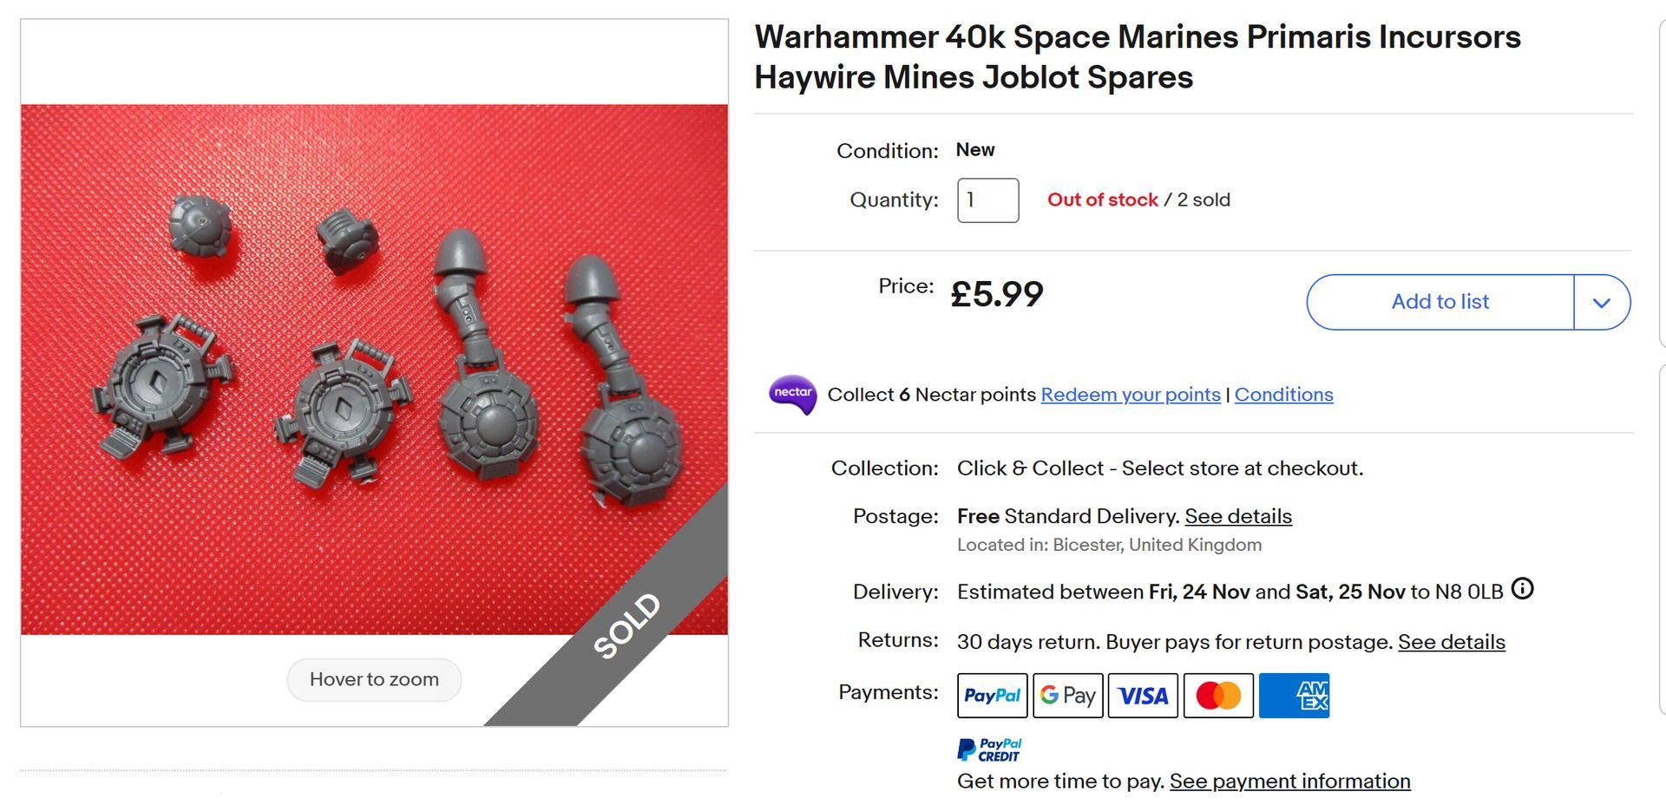Screen dimensions: 1666x805
Task: Open returns See details link
Action: point(1451,642)
